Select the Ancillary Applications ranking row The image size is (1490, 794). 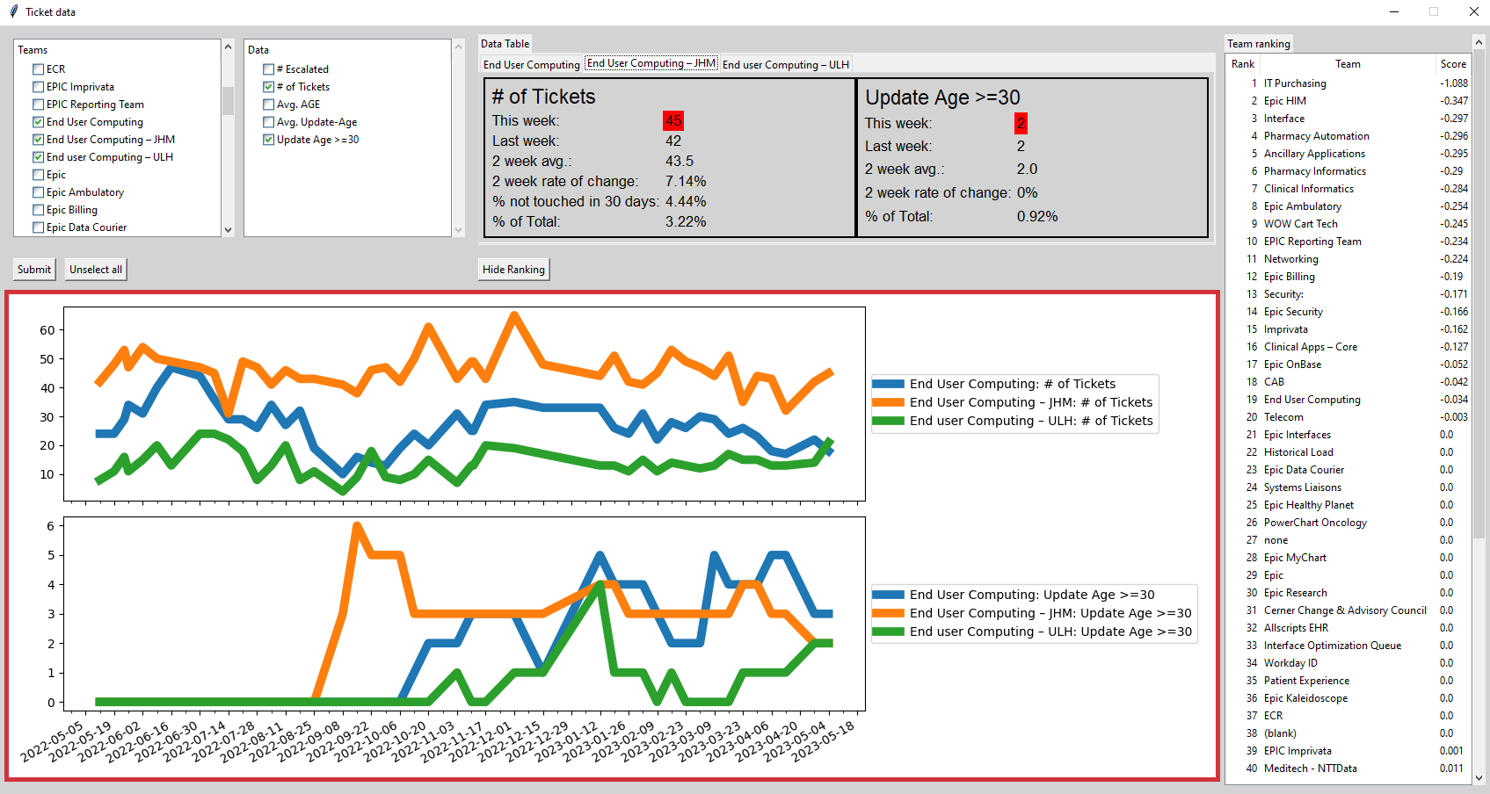pos(1348,154)
